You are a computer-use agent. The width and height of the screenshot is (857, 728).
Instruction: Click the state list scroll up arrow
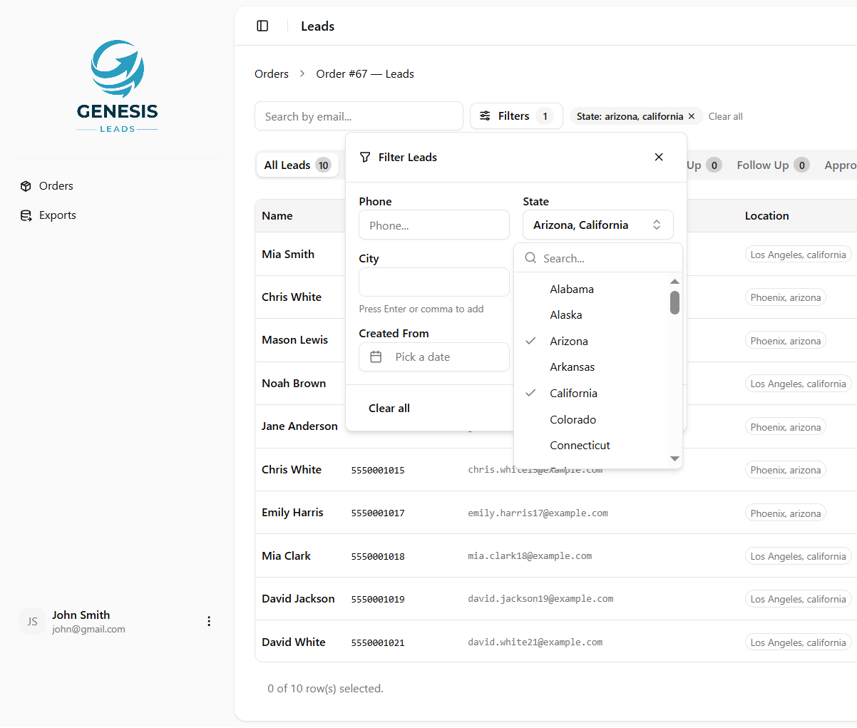click(674, 282)
